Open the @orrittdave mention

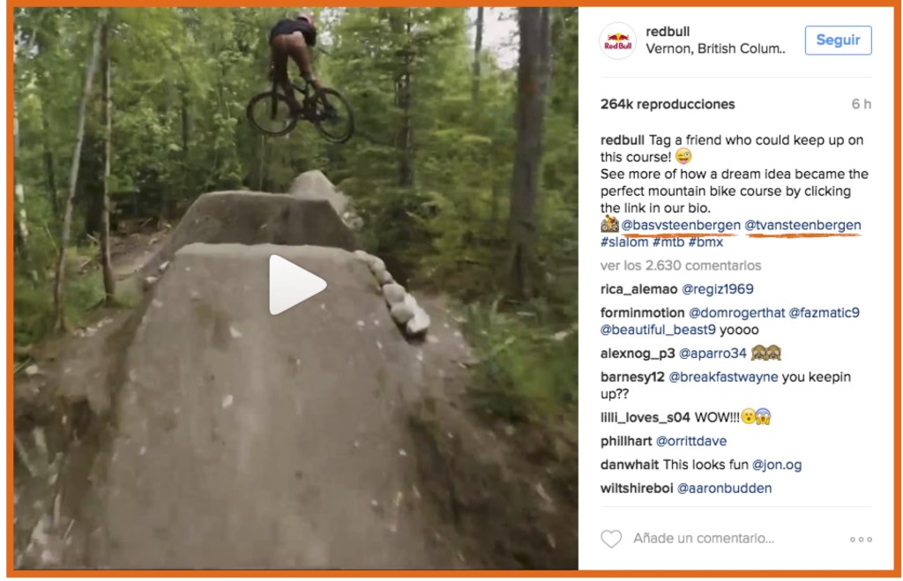click(x=691, y=441)
